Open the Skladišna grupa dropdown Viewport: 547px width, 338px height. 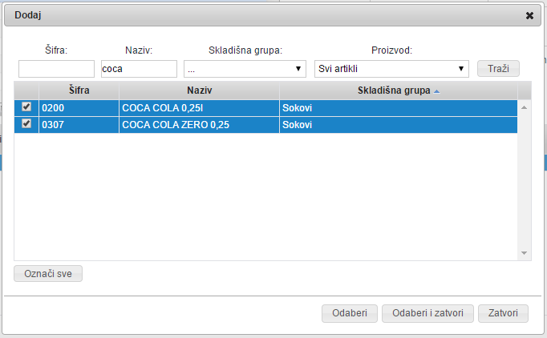tap(244, 69)
